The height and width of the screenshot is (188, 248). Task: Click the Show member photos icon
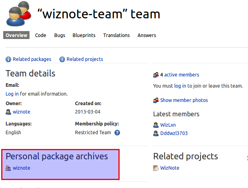(156, 100)
